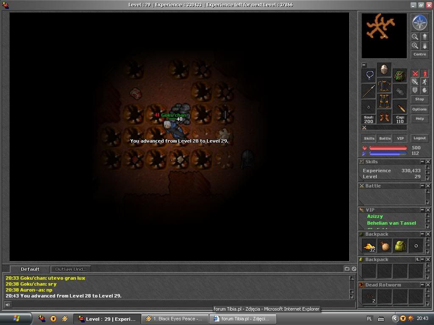Viewport: 434px width, 325px height.
Task: Click the Stop button
Action: [x=419, y=99]
